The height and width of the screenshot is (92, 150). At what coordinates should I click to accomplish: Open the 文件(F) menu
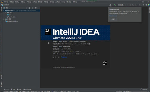6,2
